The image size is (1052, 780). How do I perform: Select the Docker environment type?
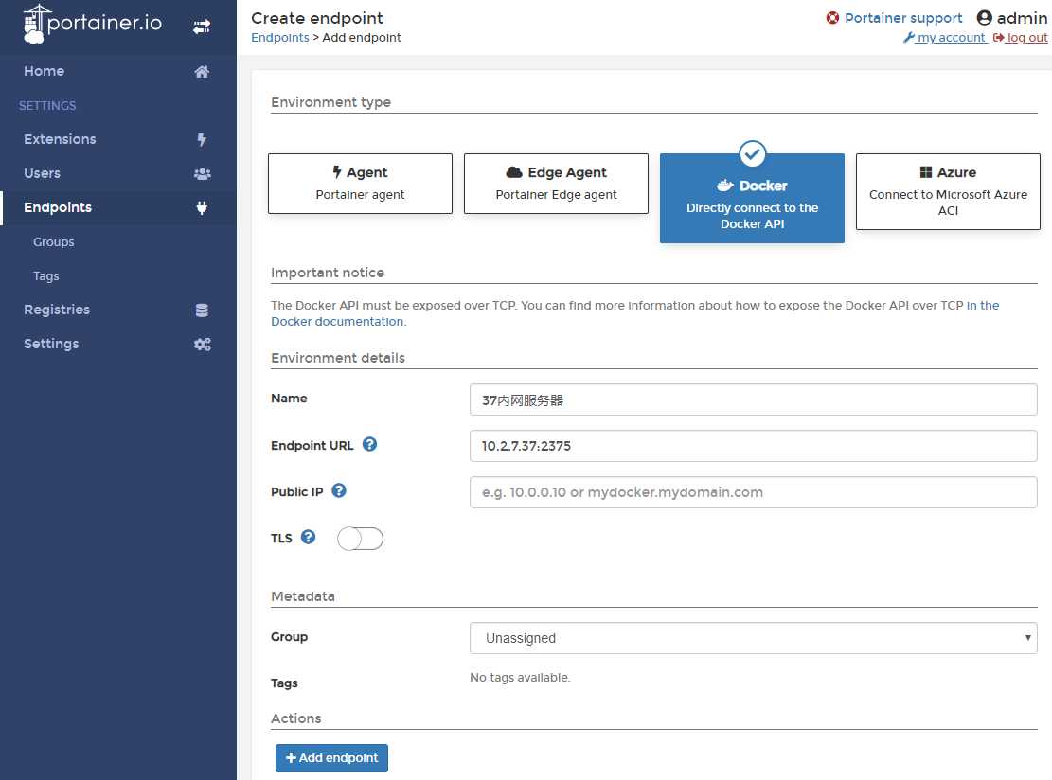pyautogui.click(x=752, y=199)
